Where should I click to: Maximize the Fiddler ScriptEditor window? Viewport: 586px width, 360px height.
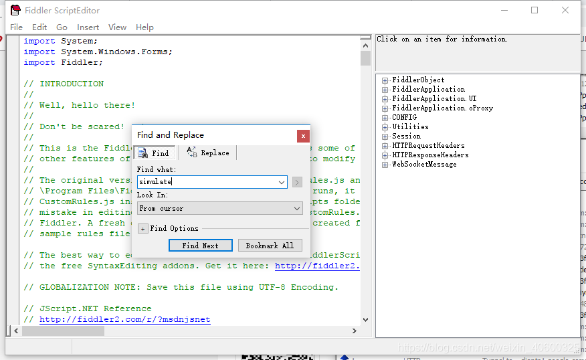pos(534,10)
